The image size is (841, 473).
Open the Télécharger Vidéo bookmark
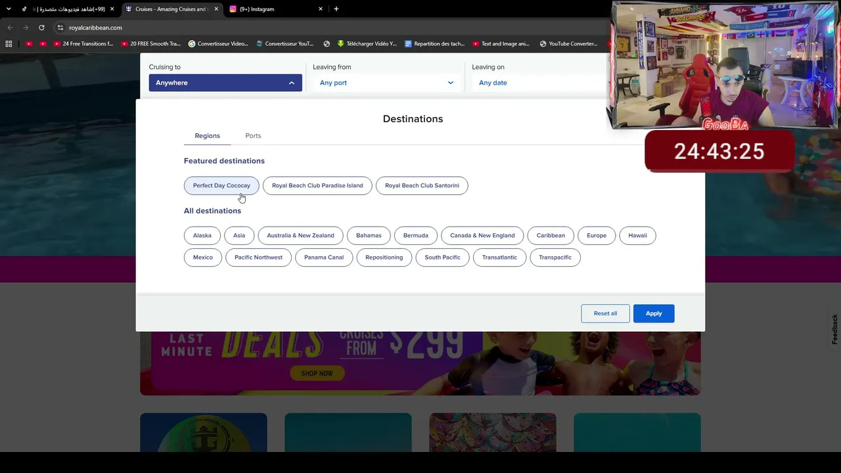click(367, 44)
